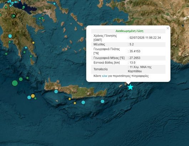Screen dimensions: 189x146
Task: Click the longitude value '27.2653'
Action: point(135,58)
